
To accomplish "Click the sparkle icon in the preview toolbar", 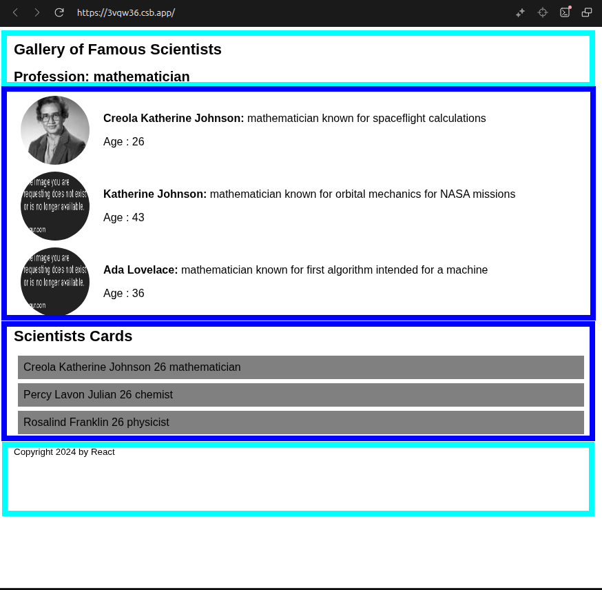I will (520, 12).
